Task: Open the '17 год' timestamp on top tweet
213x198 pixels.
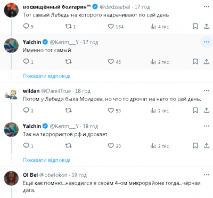Action: coord(142,7)
